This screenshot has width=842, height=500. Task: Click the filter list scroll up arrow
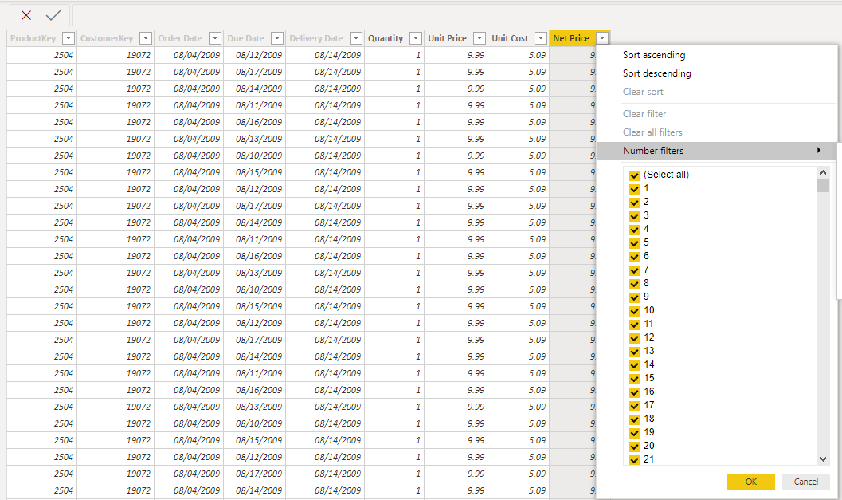[x=823, y=172]
